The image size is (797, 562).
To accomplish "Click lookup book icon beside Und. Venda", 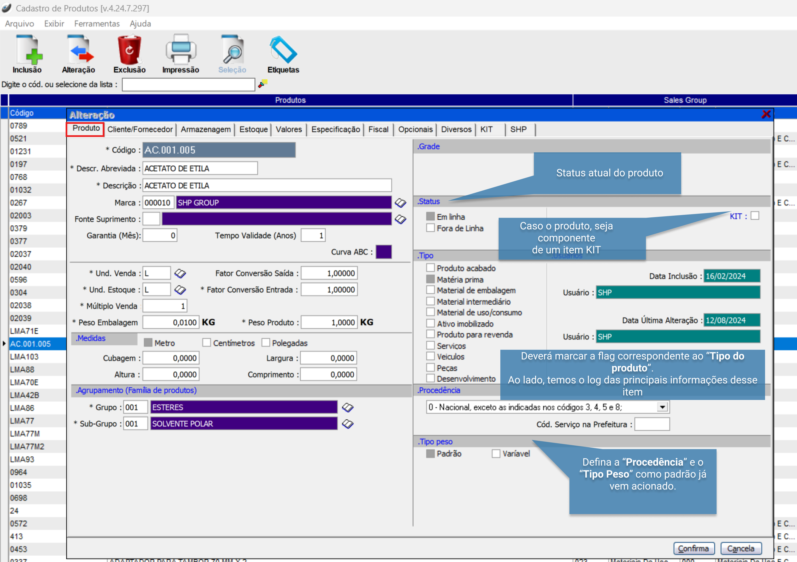I will [x=180, y=274].
